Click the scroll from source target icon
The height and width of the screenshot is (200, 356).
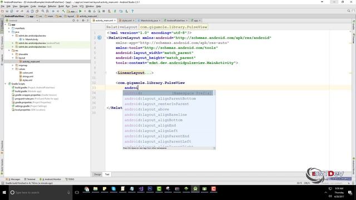tap(73, 21)
